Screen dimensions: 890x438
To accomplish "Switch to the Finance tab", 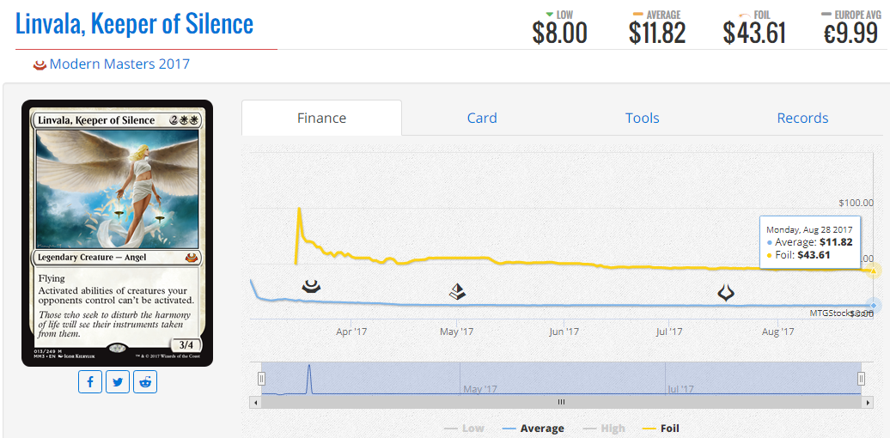I will [x=322, y=118].
